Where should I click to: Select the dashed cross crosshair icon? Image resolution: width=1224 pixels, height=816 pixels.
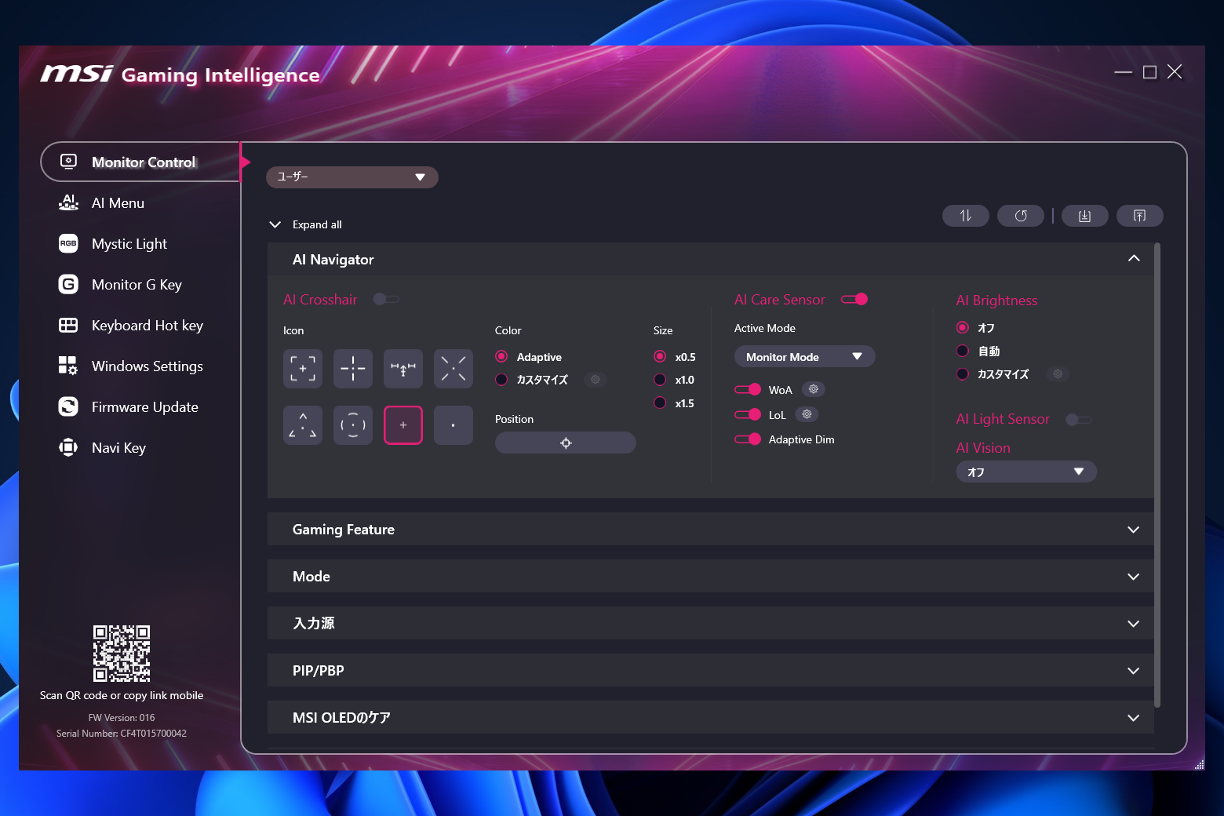352,368
